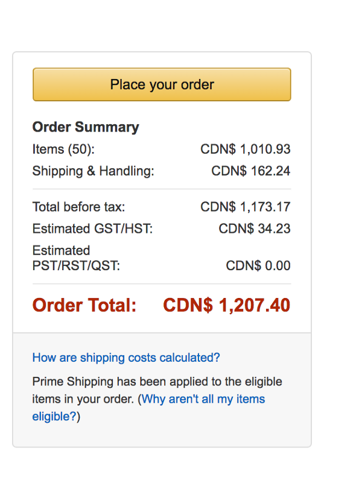
Task: Click the Place your order button
Action: 162,84
